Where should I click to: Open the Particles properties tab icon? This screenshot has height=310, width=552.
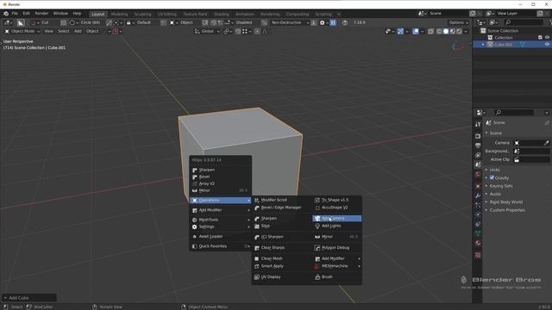point(478,205)
